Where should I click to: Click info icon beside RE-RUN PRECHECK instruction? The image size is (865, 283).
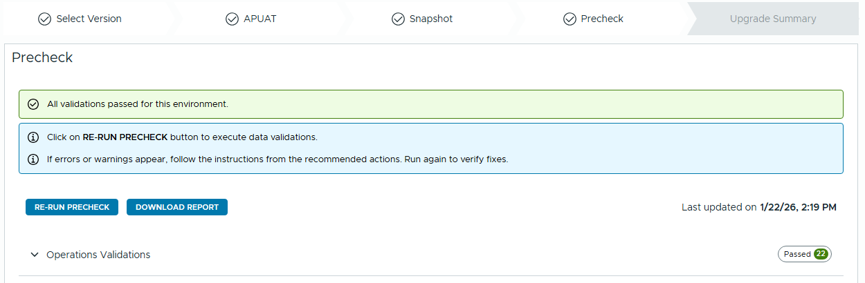pyautogui.click(x=33, y=137)
